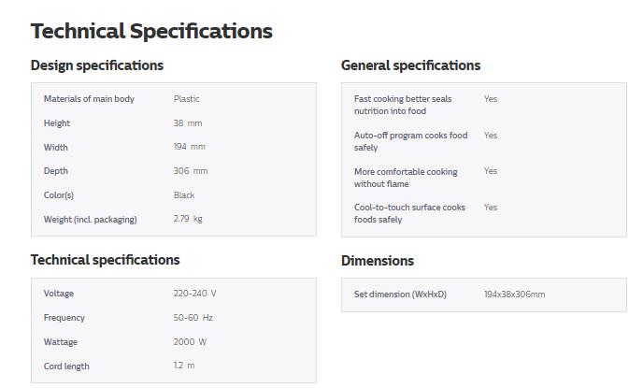
Task: Click More comfortable cooking without flame text
Action: pyautogui.click(x=406, y=178)
